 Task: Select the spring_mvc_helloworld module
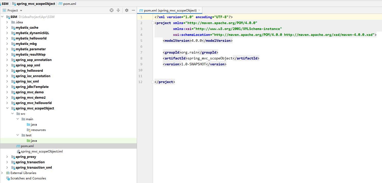point(34,103)
